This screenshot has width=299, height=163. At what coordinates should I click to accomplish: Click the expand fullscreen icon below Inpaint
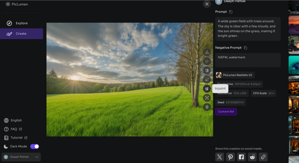click(207, 98)
